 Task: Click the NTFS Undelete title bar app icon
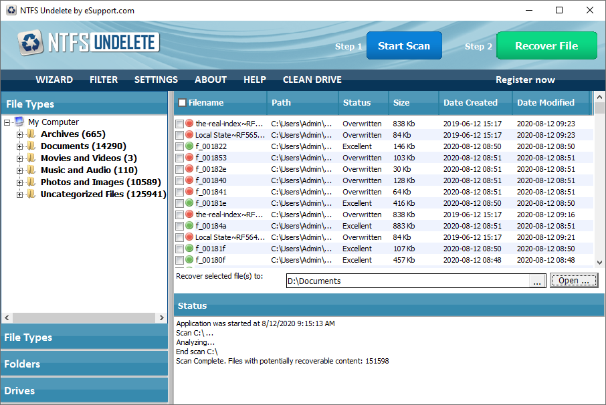11,11
